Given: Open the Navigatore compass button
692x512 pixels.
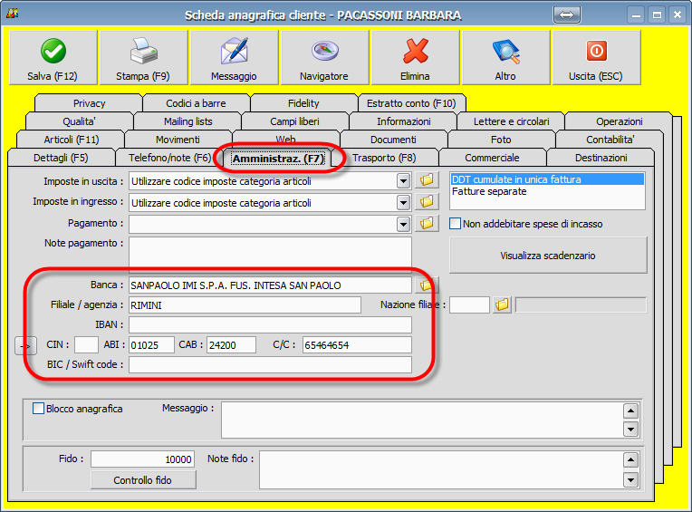Looking at the screenshot, I should click(324, 57).
